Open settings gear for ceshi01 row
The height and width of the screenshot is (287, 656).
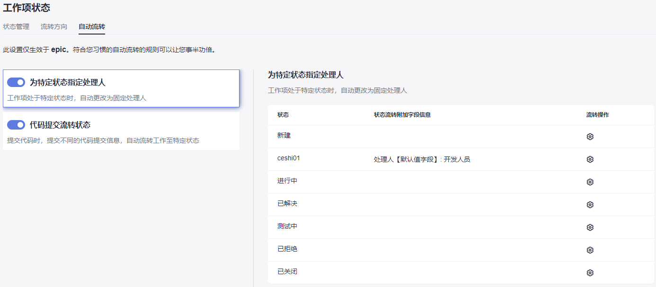(590, 159)
